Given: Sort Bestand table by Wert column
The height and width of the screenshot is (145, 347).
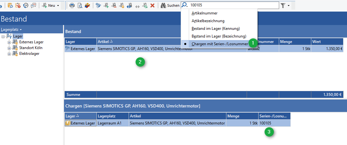Looking at the screenshot, I should pyautogui.click(x=327, y=41).
